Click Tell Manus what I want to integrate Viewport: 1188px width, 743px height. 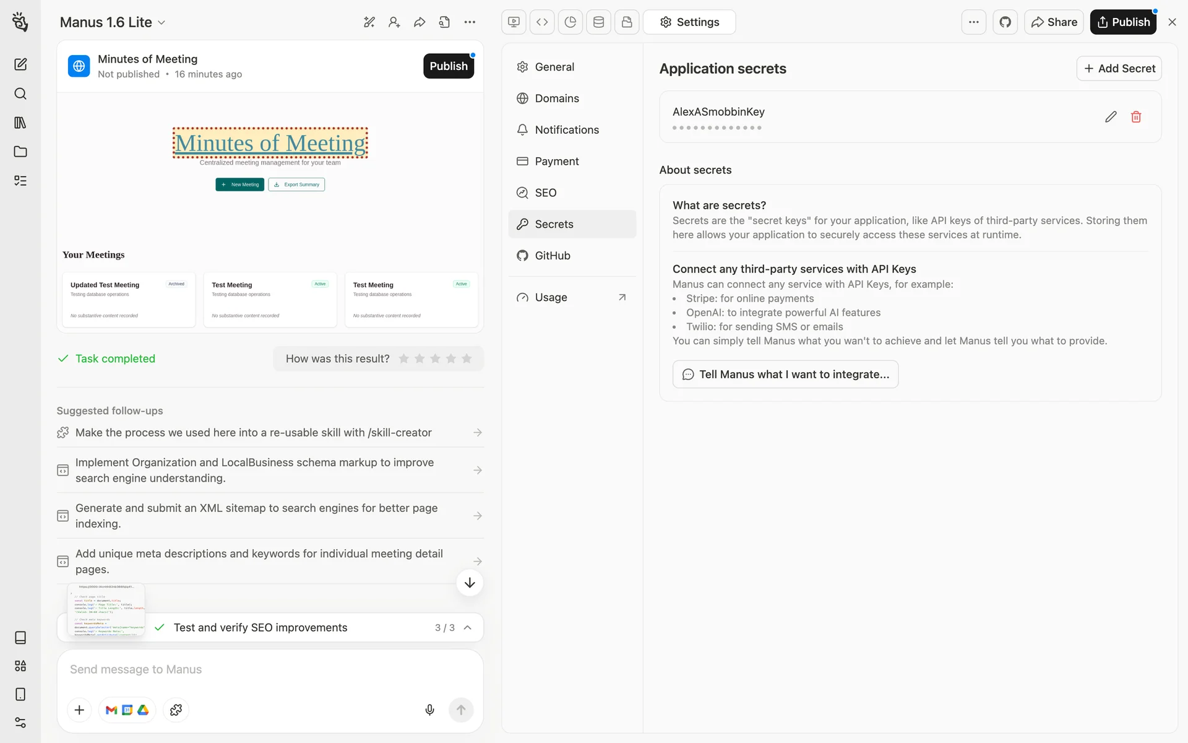click(x=785, y=374)
